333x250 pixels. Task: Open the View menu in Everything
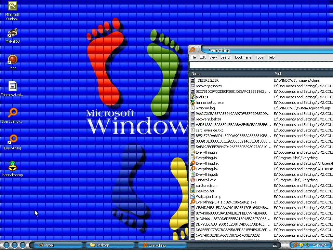click(213, 57)
